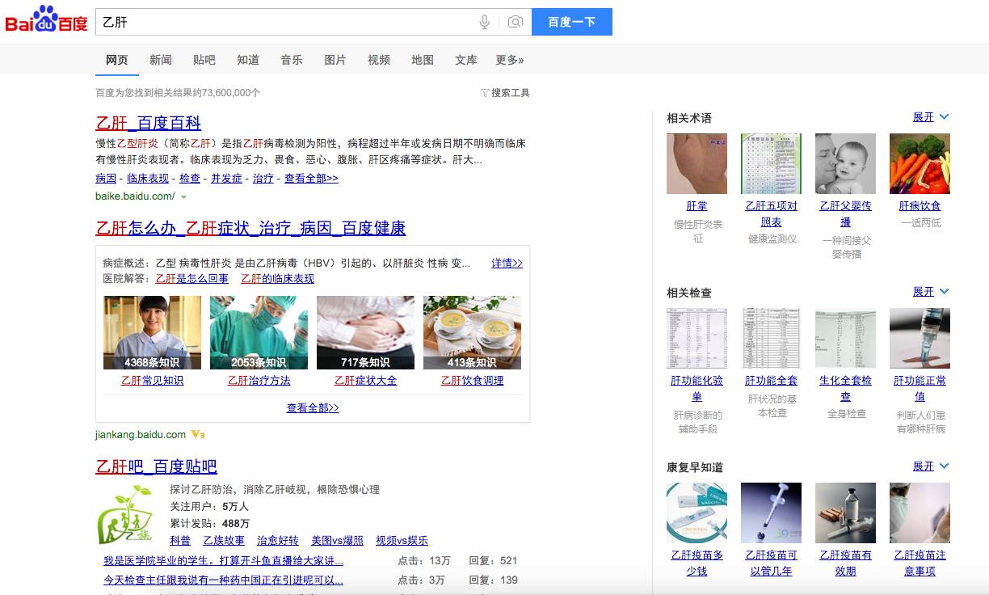Click the 治愈好转 category link
989x595 pixels.
pyautogui.click(x=278, y=541)
